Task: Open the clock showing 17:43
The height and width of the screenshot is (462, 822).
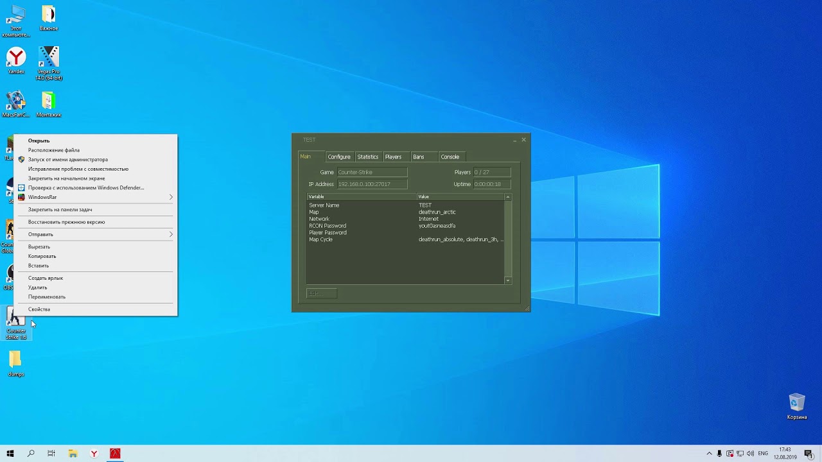Action: coord(785,454)
